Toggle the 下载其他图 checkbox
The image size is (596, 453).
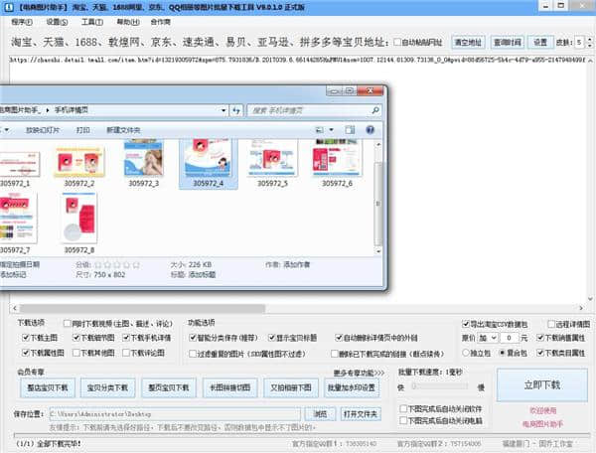[x=76, y=353]
